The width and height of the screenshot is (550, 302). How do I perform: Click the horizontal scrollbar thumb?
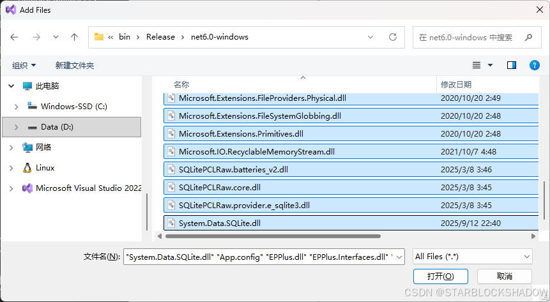click(273, 236)
